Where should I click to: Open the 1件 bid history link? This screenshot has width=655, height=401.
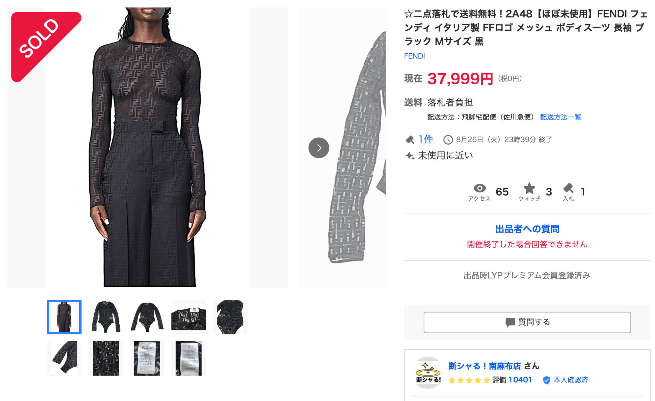(425, 139)
